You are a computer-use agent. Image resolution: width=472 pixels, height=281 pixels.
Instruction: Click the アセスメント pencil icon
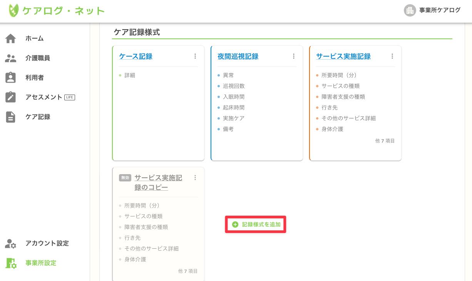[10, 97]
